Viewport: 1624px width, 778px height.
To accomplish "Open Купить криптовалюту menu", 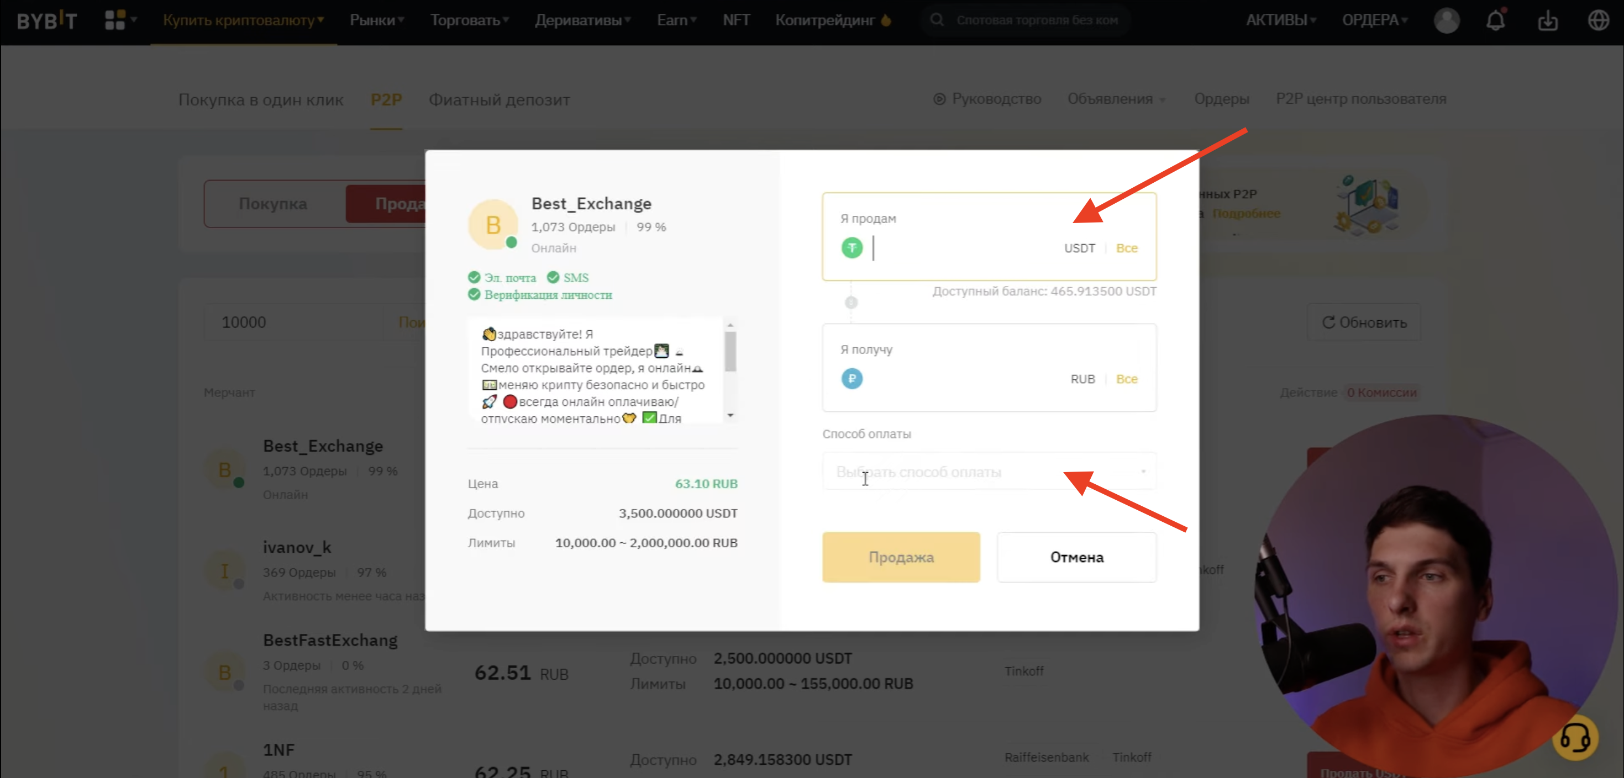I will point(243,20).
